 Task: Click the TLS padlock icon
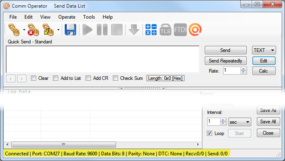[165, 30]
